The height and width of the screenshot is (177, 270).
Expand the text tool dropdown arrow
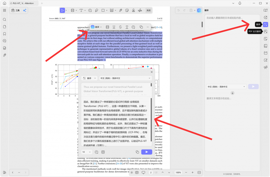click(x=85, y=11)
